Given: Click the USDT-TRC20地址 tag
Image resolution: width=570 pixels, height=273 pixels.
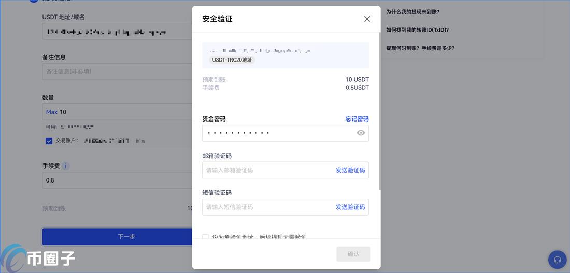Looking at the screenshot, I should 232,60.
